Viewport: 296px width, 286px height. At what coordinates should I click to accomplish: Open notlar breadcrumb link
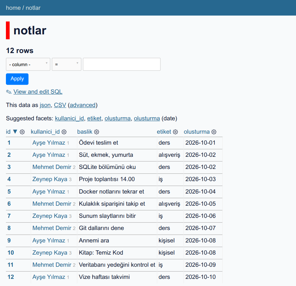33,8
